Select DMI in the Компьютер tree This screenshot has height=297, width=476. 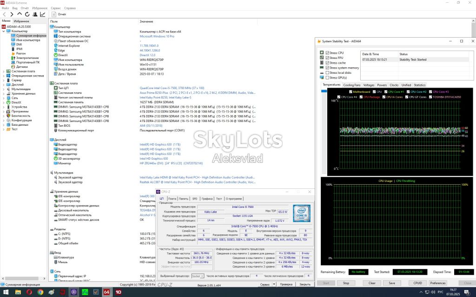pos(19,44)
